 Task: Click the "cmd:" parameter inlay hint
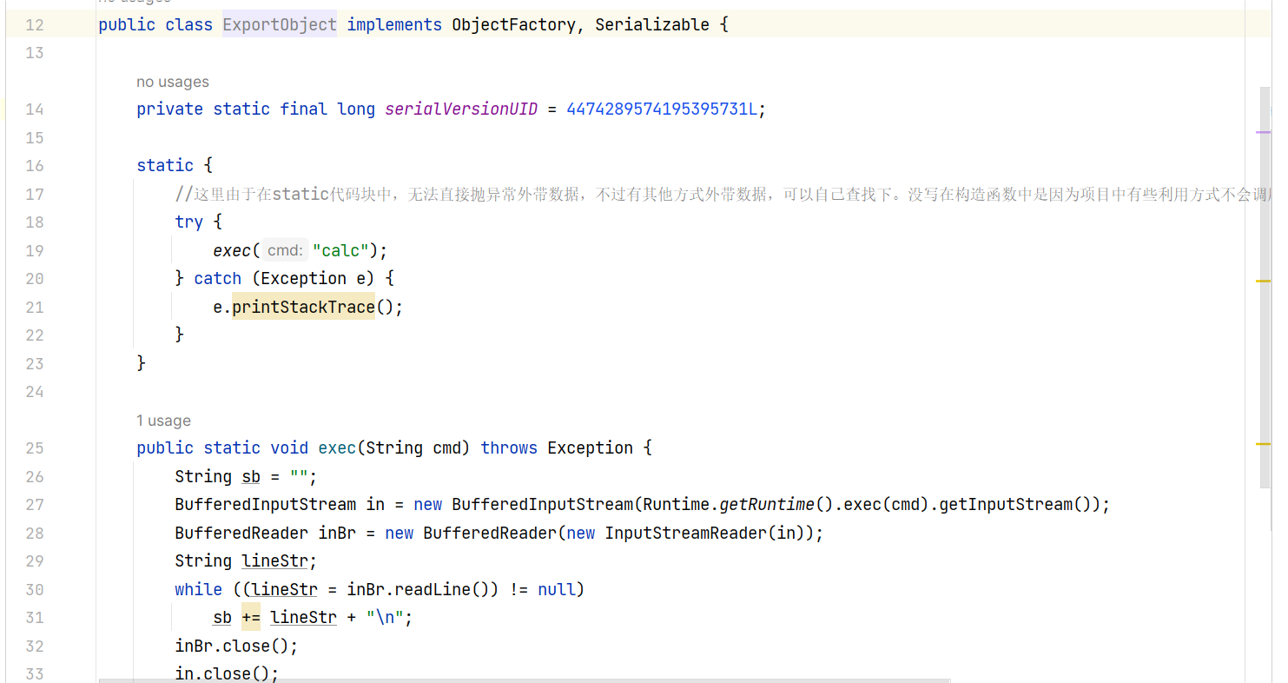[285, 250]
